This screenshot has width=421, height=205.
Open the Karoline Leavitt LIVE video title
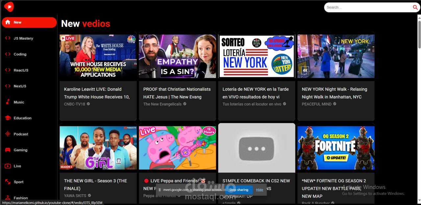(x=97, y=93)
